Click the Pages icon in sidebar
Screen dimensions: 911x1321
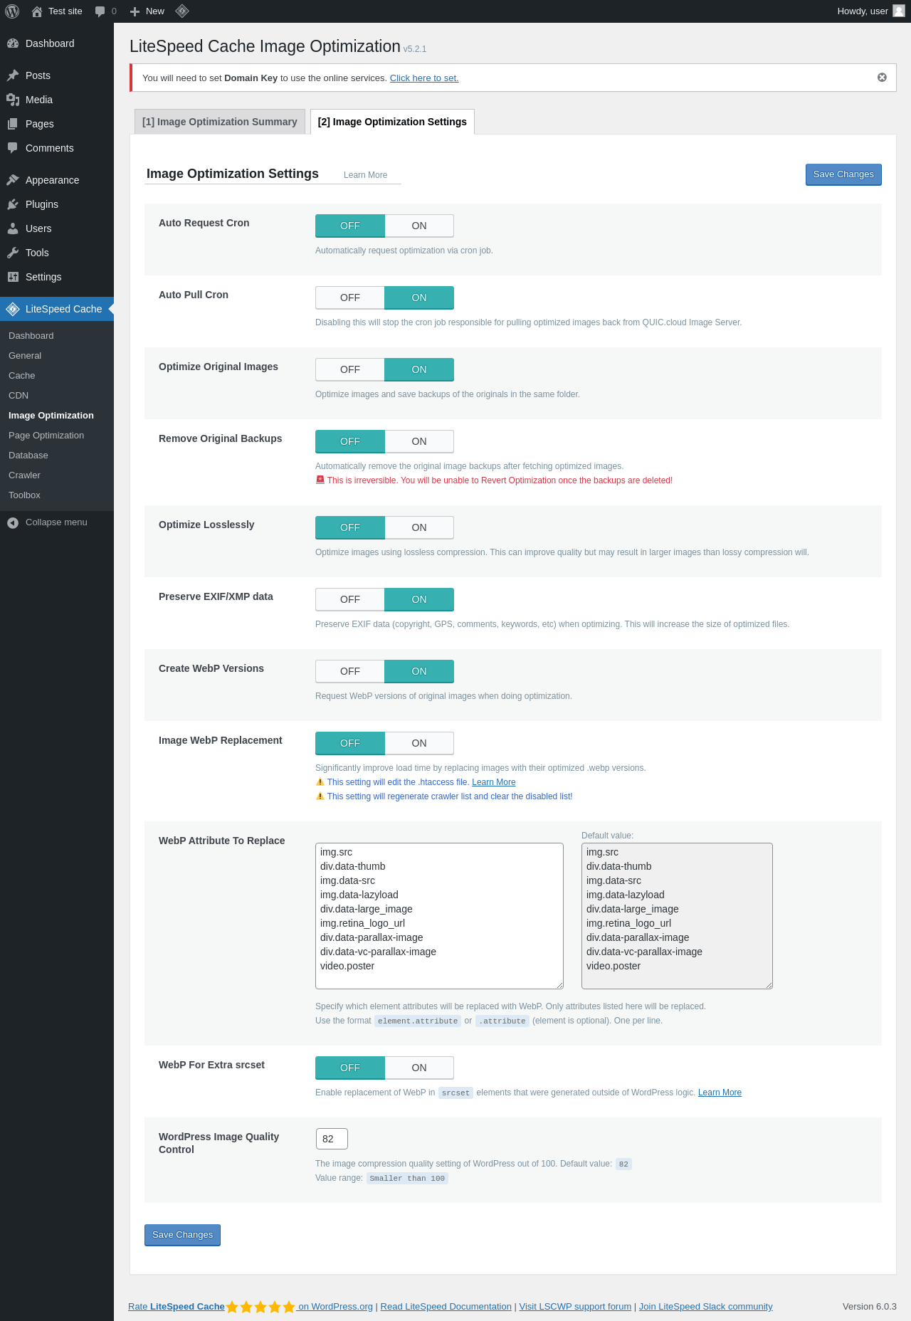pyautogui.click(x=13, y=124)
